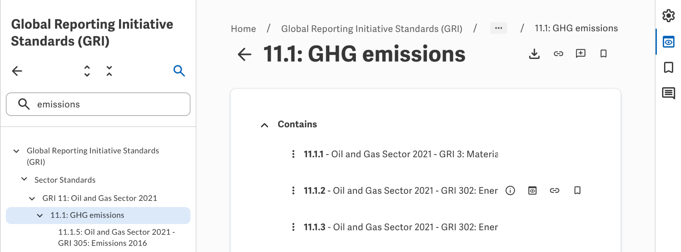681x252 pixels.
Task: Open the more options menu for 11.1.2
Action: (x=293, y=191)
